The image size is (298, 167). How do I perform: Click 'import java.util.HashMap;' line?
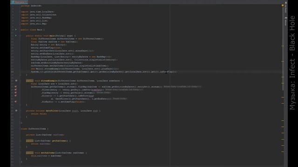[36, 18]
